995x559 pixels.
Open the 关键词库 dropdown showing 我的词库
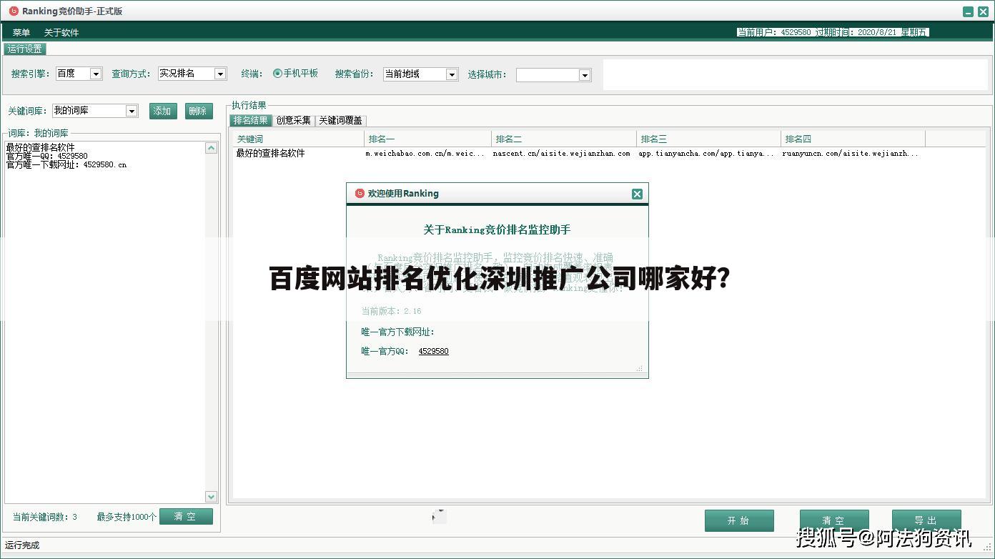(95, 111)
